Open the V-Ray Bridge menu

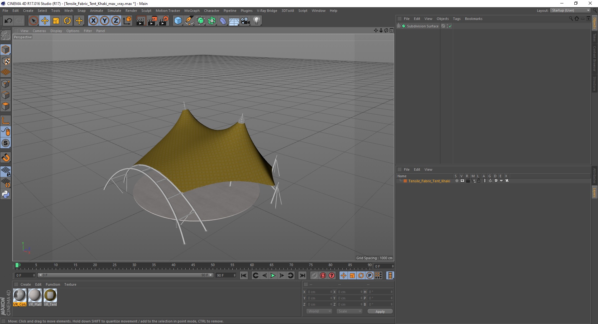[x=267, y=11]
